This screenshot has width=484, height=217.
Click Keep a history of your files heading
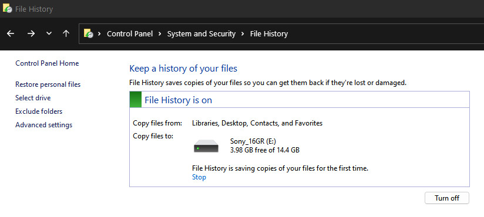coord(183,69)
